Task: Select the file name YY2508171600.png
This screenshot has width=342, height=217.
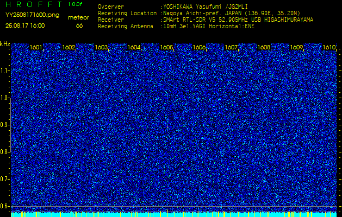Action: (32, 15)
